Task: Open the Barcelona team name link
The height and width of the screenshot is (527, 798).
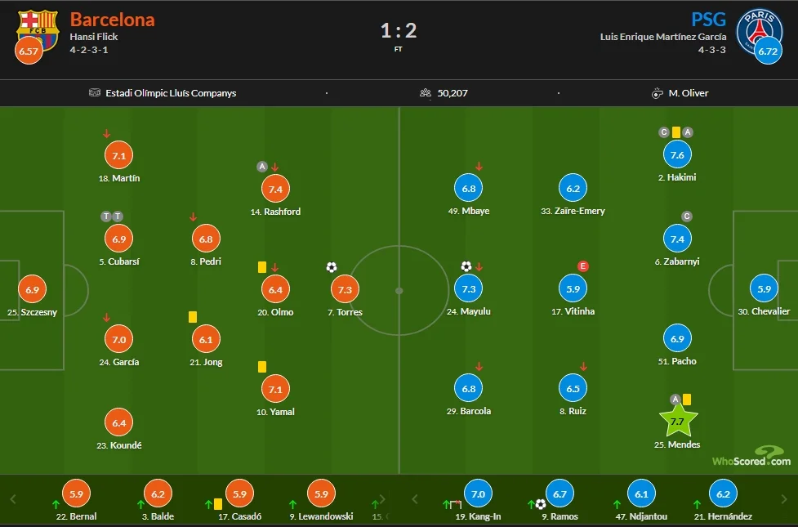Action: tap(112, 20)
